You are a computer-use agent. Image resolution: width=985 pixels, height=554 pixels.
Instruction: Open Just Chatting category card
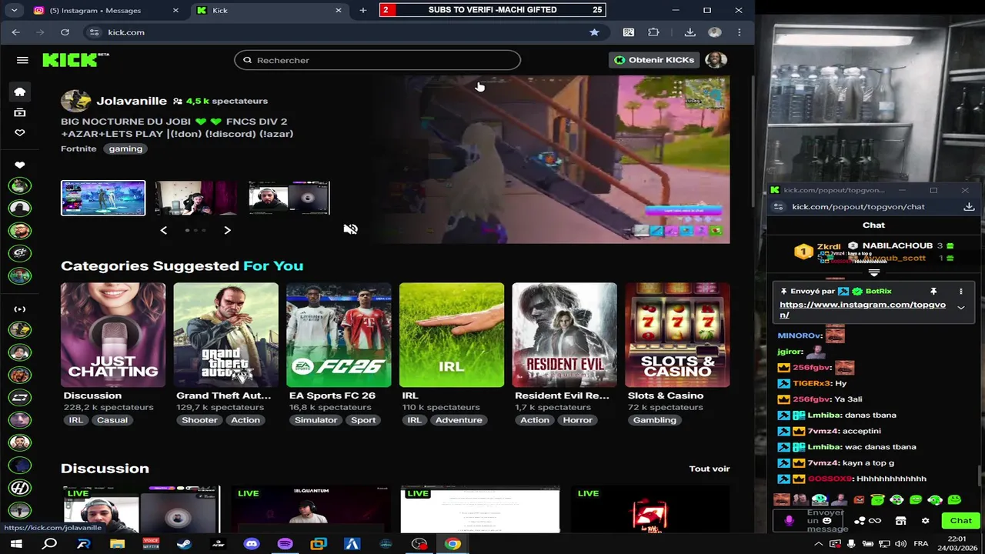tap(113, 335)
